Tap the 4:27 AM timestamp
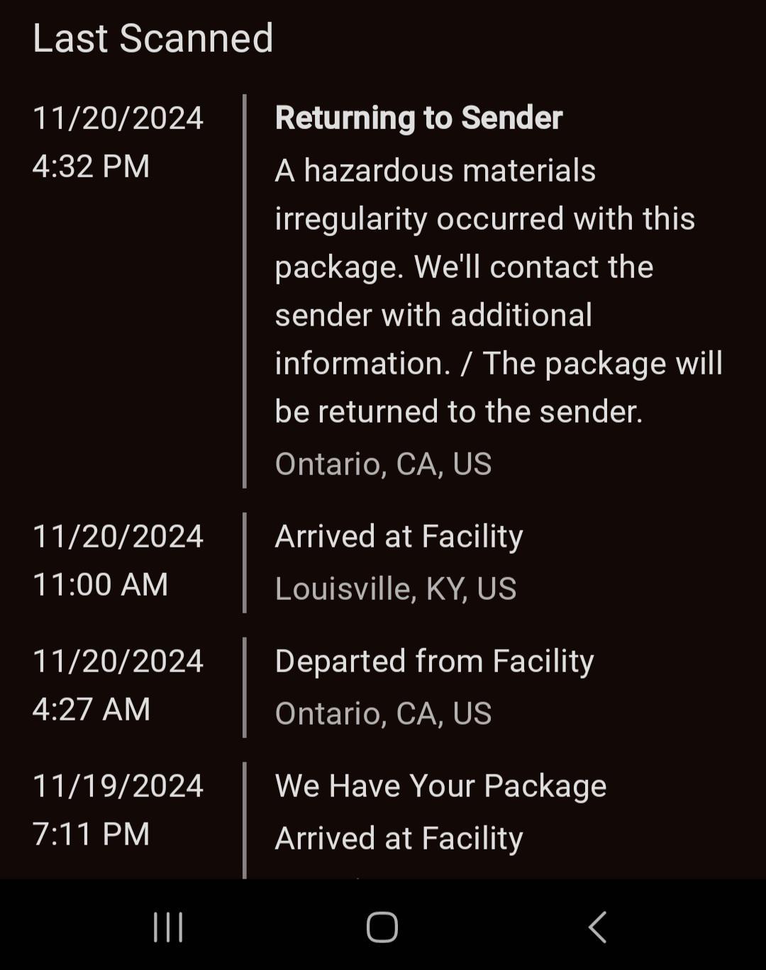Viewport: 766px width, 970px height. (91, 710)
